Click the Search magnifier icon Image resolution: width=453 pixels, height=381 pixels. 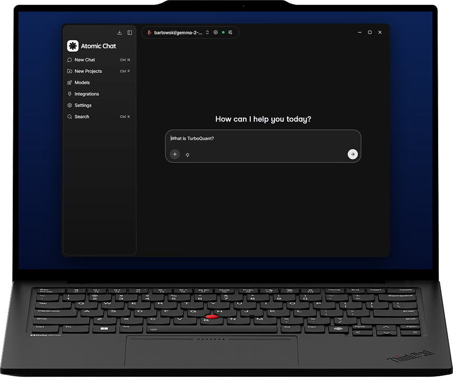click(70, 117)
